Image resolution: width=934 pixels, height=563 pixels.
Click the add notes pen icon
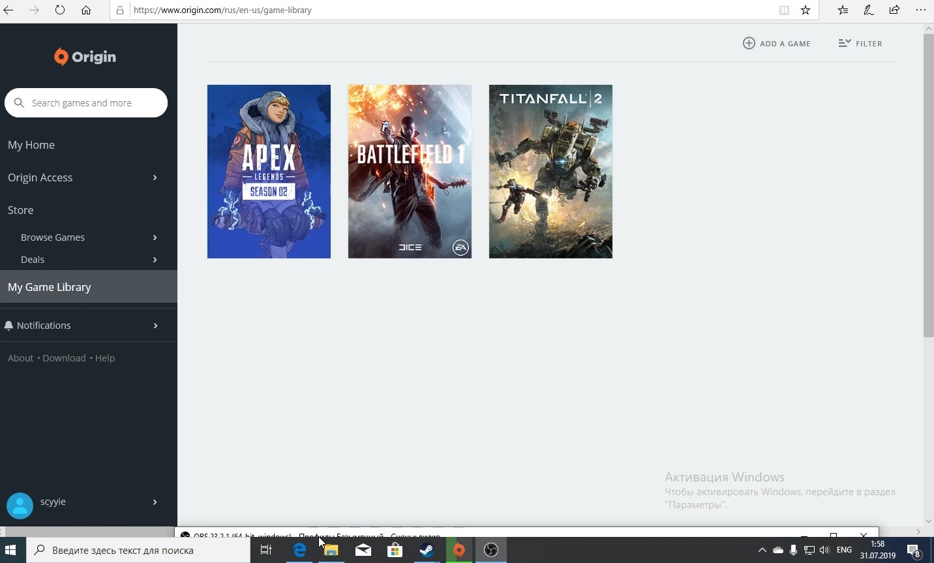pyautogui.click(x=869, y=10)
